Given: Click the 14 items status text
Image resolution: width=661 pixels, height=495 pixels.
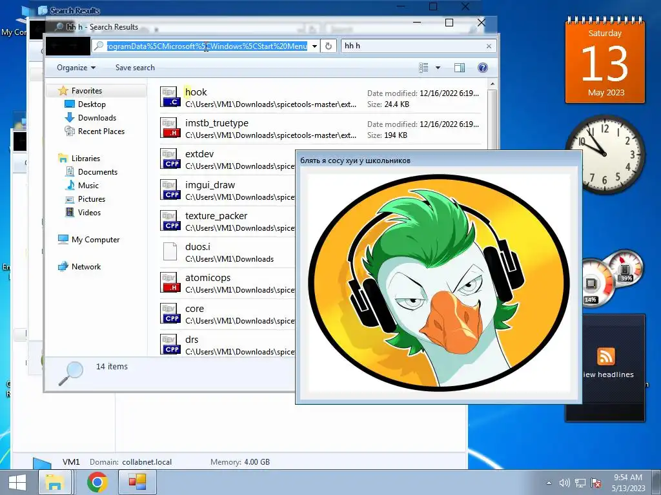Looking at the screenshot, I should [x=112, y=367].
